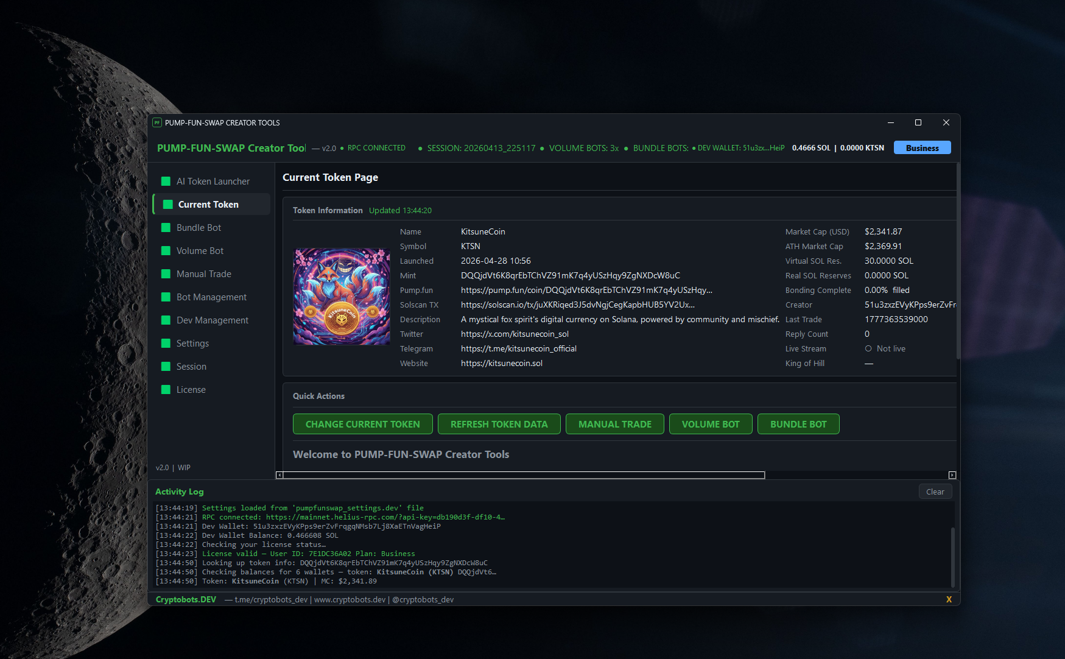Viewport: 1065px width, 659px height.
Task: Click the horizontal scrollbar right arrow
Action: point(952,475)
